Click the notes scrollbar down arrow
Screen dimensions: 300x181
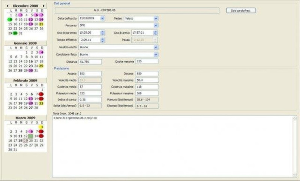(x=294, y=174)
